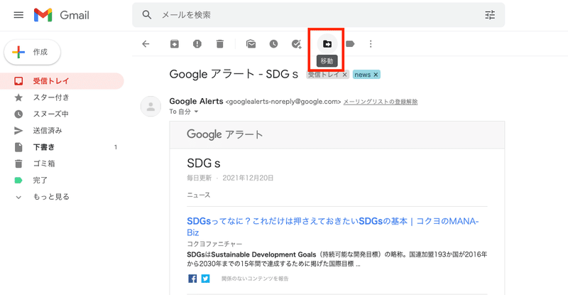Click the コクヨファニチャー source text

[x=214, y=244]
